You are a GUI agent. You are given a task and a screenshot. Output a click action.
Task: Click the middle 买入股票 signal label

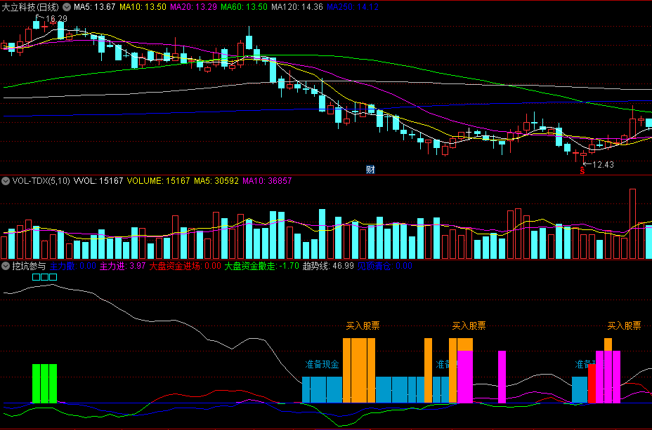[x=469, y=325]
